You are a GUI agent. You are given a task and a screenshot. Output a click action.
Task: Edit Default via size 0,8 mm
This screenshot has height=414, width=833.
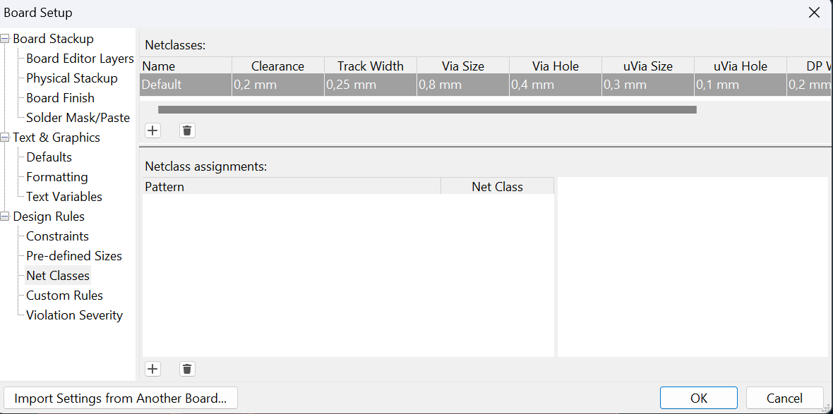462,85
